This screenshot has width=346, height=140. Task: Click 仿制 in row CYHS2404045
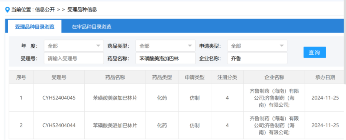pyautogui.click(x=195, y=98)
